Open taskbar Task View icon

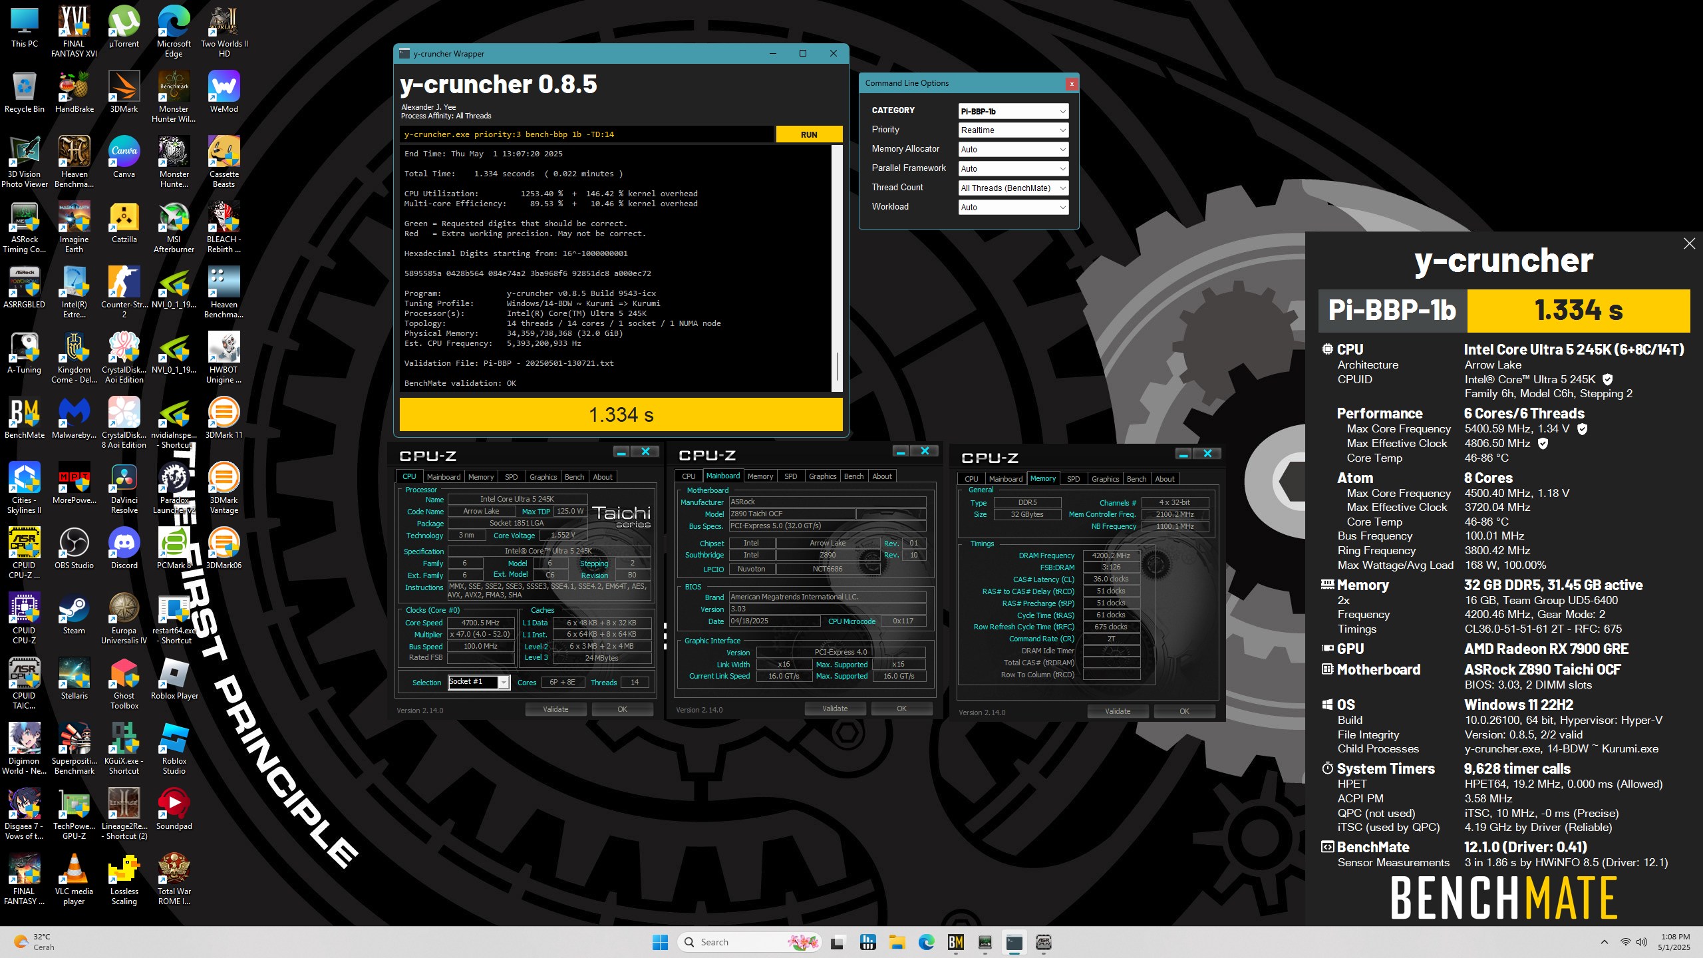point(838,942)
